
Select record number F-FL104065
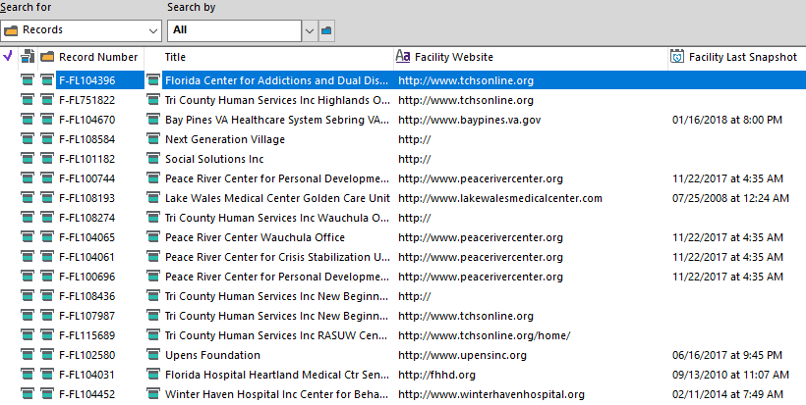point(86,237)
